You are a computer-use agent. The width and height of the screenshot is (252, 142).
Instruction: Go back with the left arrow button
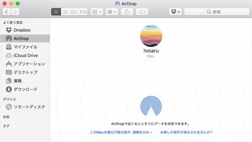click(x=7, y=12)
